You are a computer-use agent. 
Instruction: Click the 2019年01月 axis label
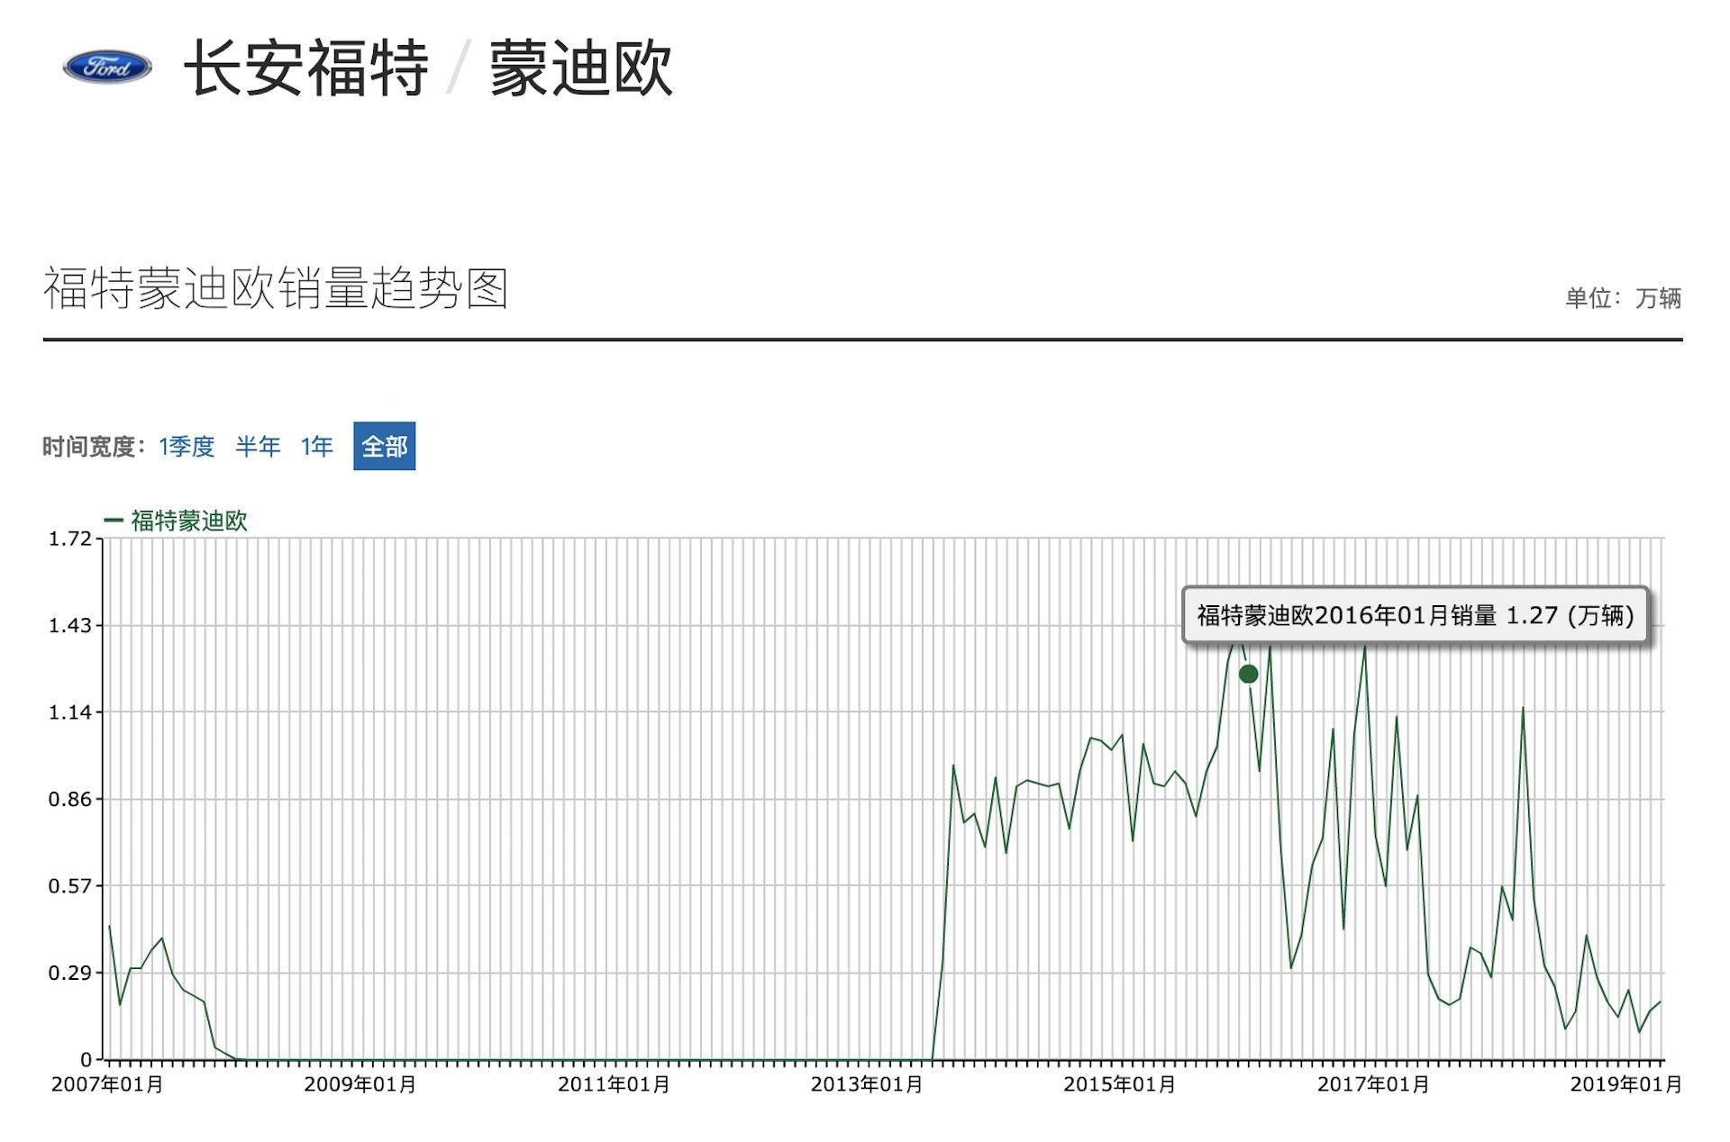(x=1626, y=1084)
